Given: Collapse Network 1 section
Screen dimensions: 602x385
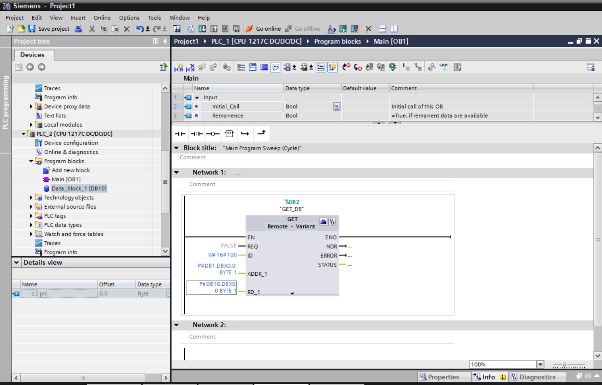Looking at the screenshot, I should point(176,173).
